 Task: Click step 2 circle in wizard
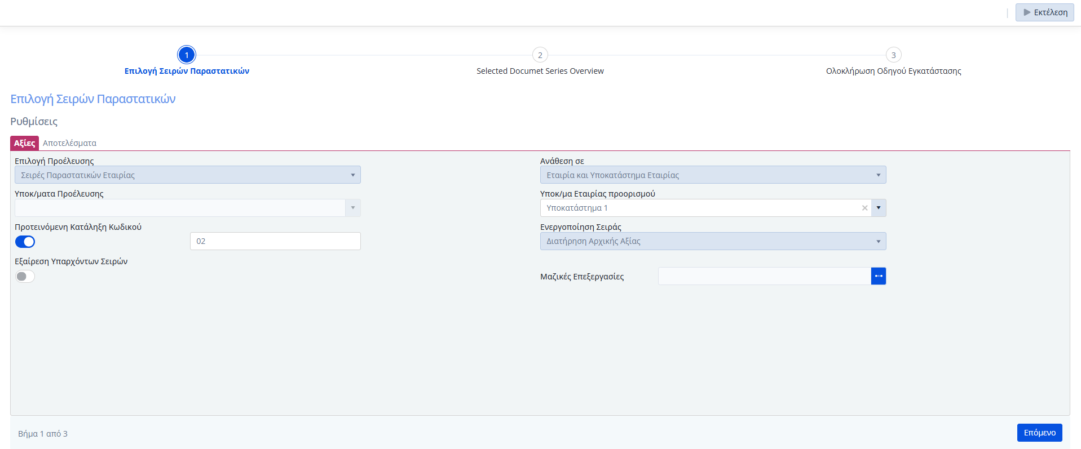[540, 55]
